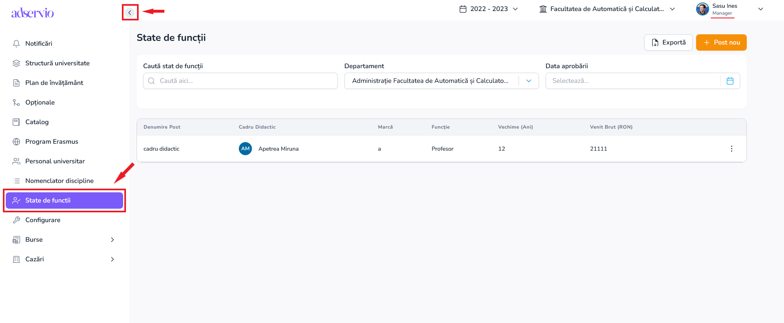Sort by Denumire Post column header
784x323 pixels.
162,127
